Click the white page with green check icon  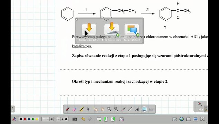pos(99,119)
